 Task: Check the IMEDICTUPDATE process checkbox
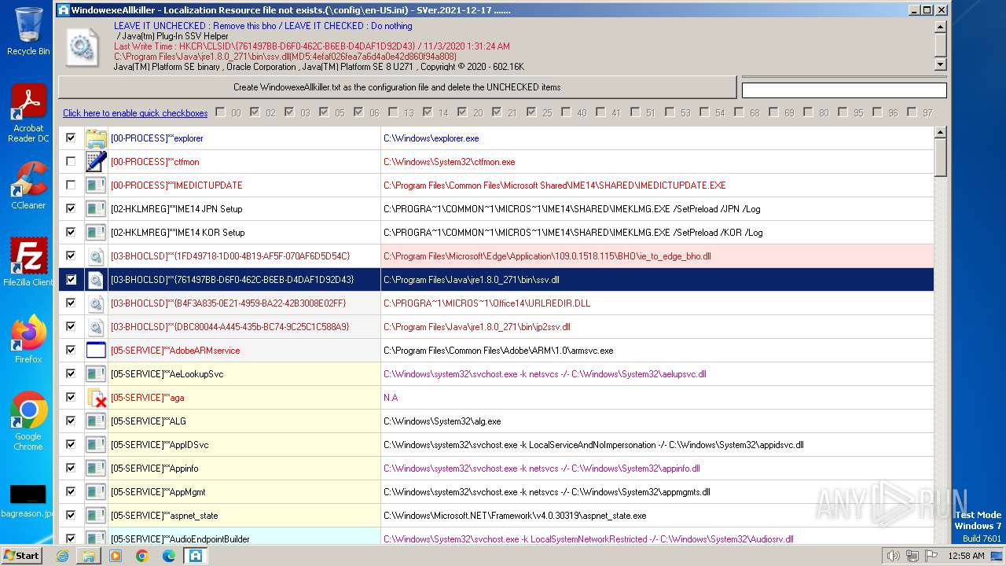[71, 185]
